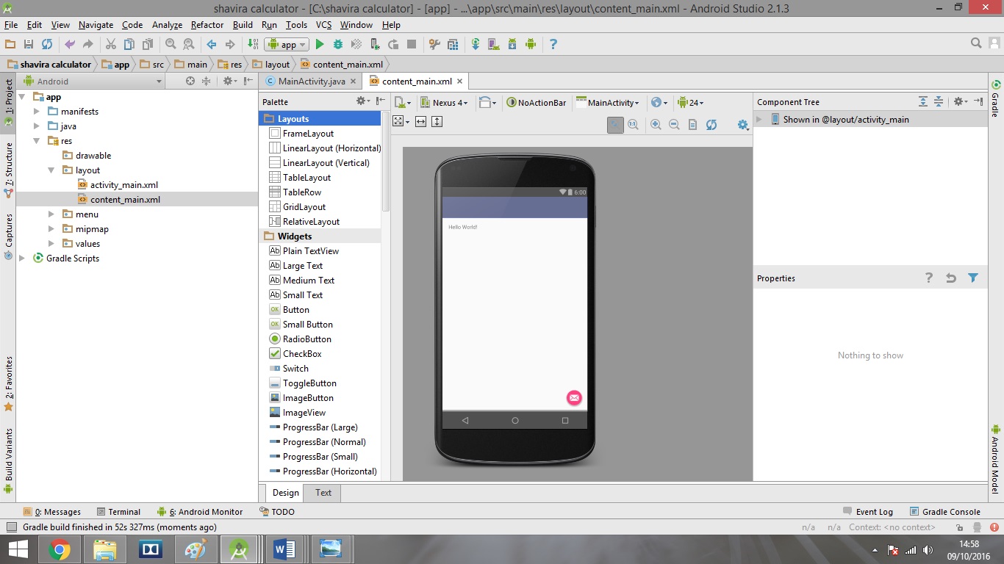Open the Debug app tool
Viewport: 1004px width, 564px height.
[x=337, y=43]
